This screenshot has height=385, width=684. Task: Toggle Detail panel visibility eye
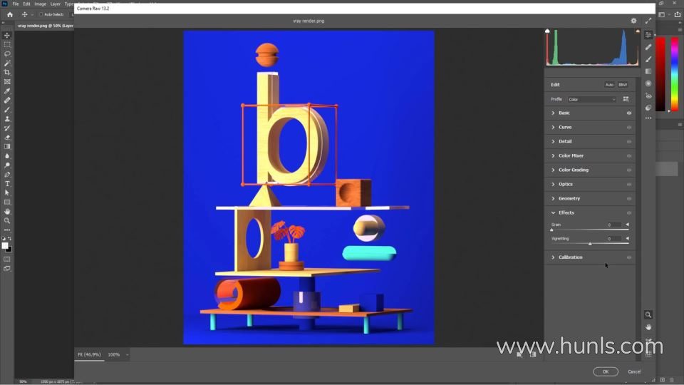click(x=629, y=141)
